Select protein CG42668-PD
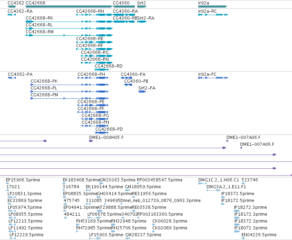Screen dimensions: 292x240 pos(109,130)
